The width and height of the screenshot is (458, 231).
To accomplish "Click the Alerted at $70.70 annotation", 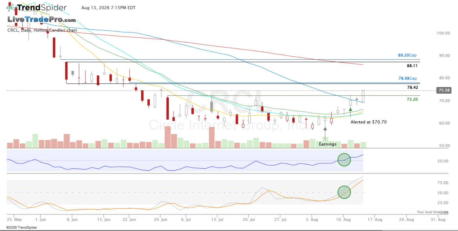I will (369, 122).
